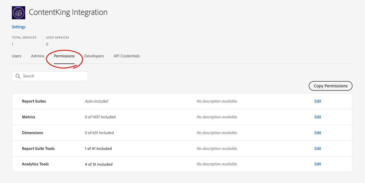Click the 'Auto-included' status text
This screenshot has height=183, width=365.
tap(96, 101)
